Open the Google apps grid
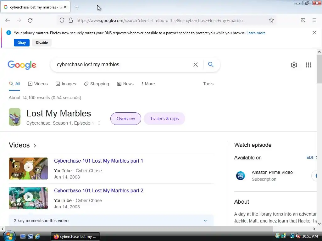Screen dimensions: 322x241 click(x=308, y=65)
